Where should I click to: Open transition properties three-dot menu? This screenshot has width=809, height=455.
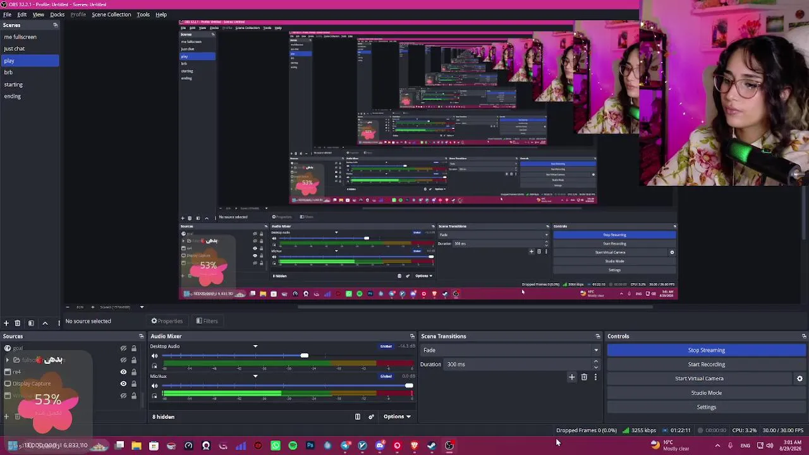595,377
